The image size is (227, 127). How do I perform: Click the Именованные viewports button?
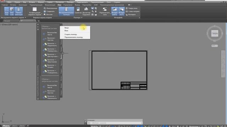click(x=50, y=8)
